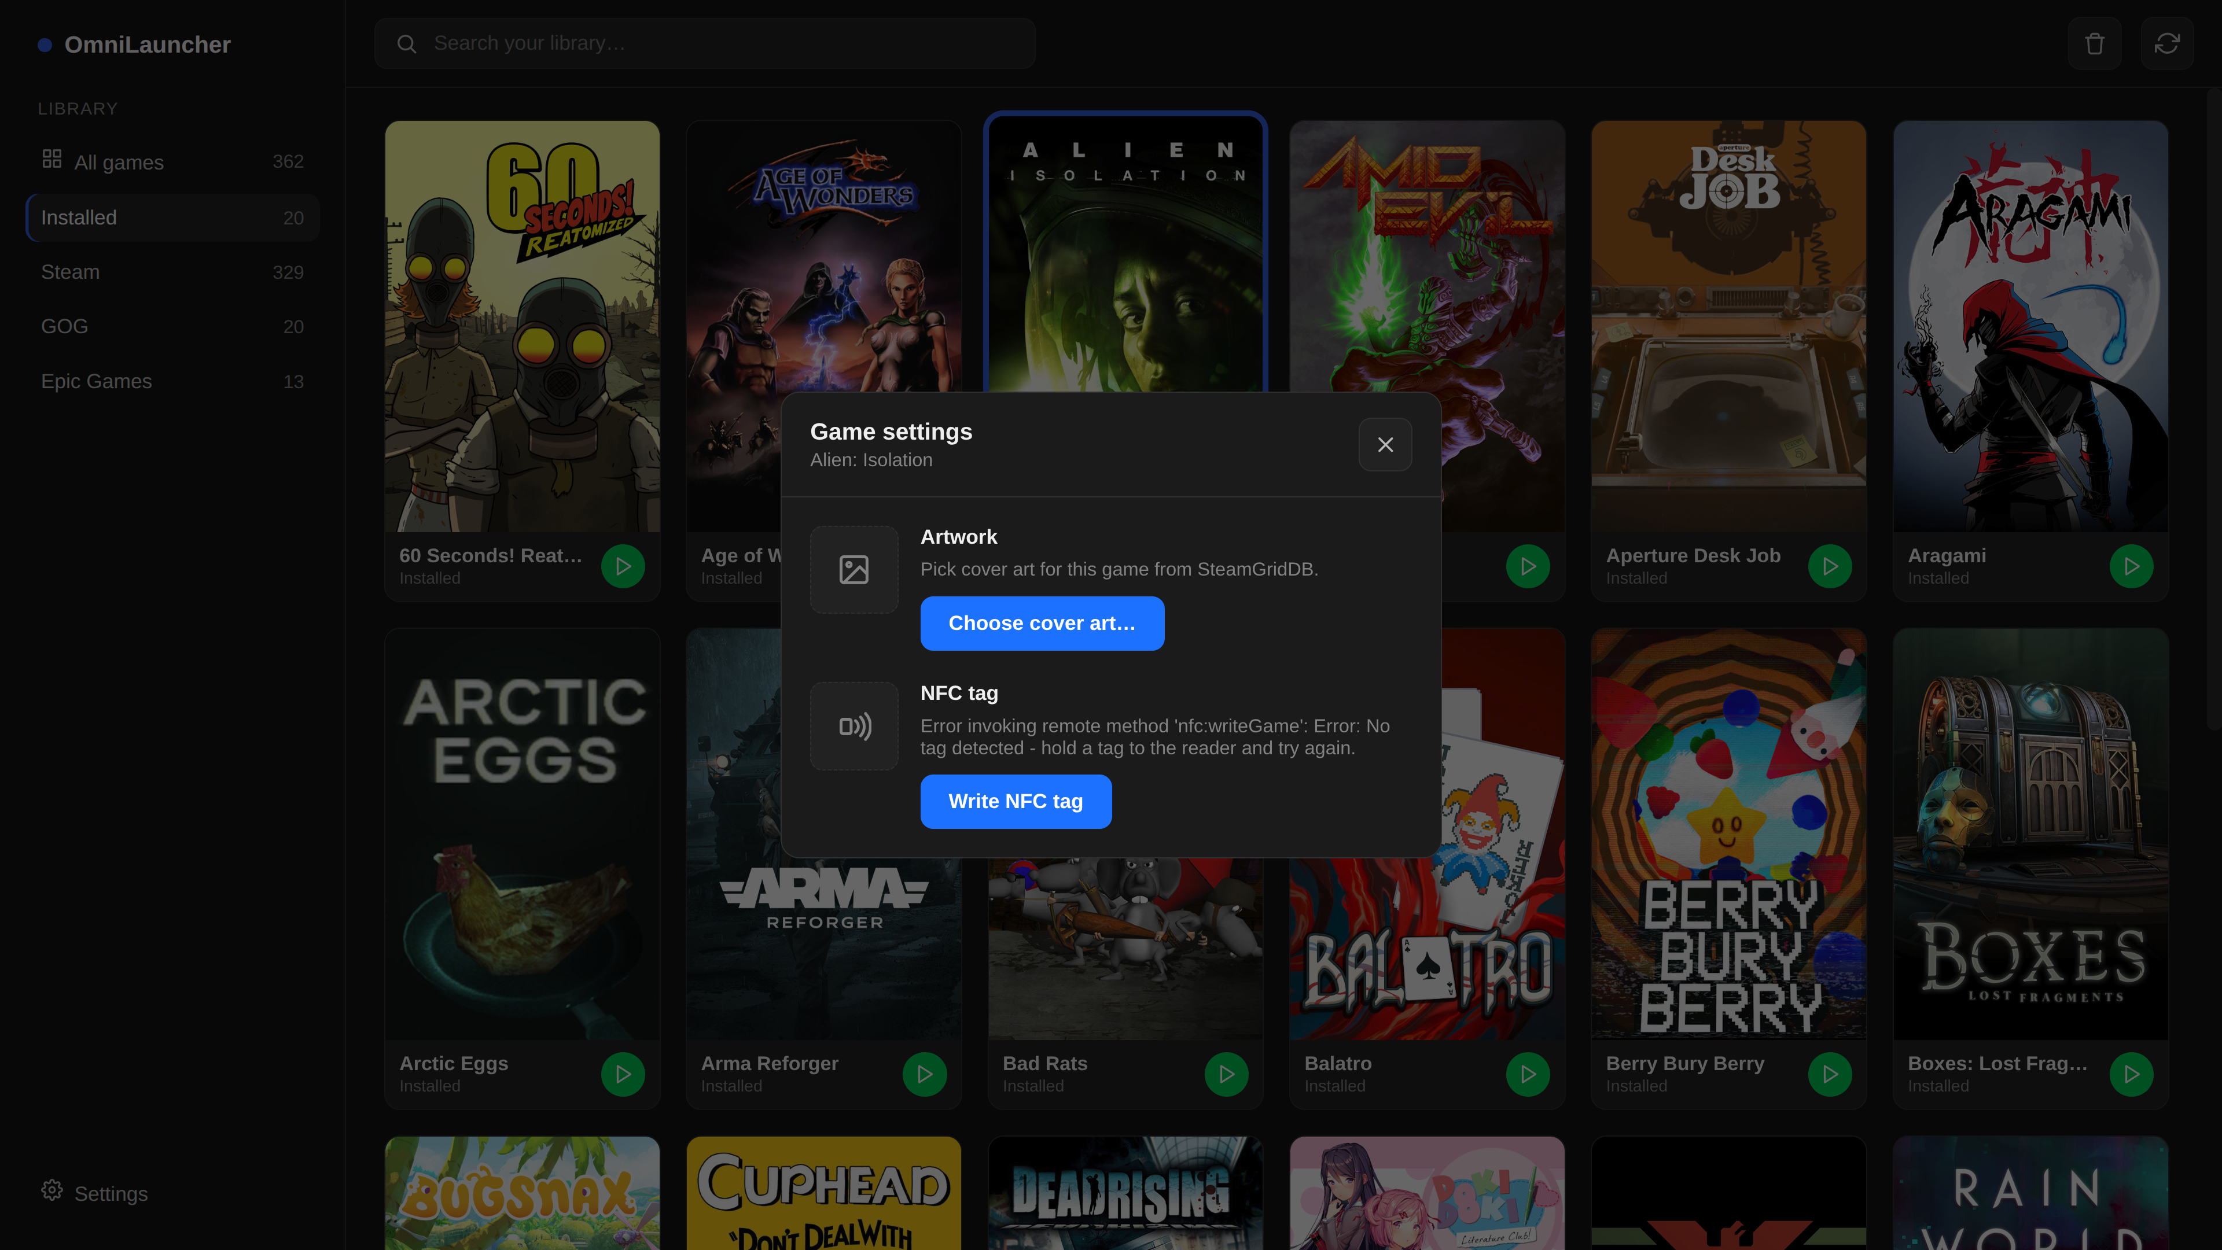
Task: Click play button beside Amid Evil cover
Action: click(1528, 566)
